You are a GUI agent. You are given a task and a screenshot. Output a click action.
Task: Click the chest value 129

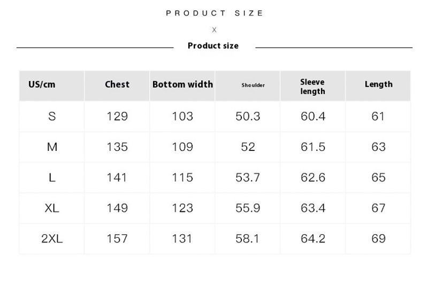point(117,117)
